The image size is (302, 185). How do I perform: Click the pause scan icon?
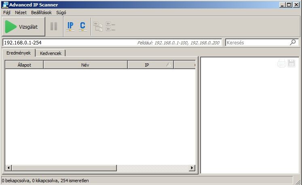pos(54,26)
